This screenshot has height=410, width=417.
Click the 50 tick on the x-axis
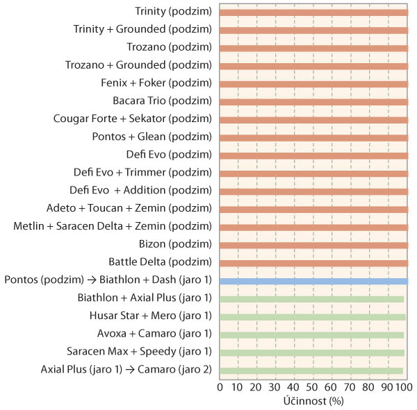pos(312,387)
